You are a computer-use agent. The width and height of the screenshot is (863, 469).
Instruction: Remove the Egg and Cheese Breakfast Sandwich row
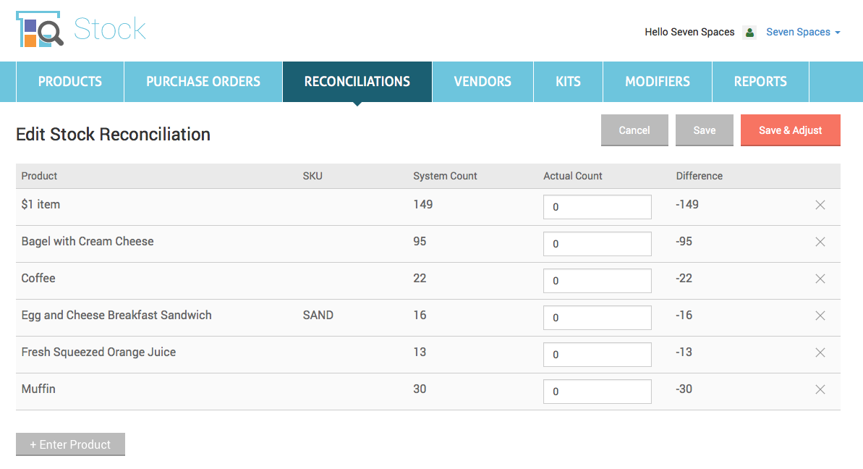click(x=820, y=316)
